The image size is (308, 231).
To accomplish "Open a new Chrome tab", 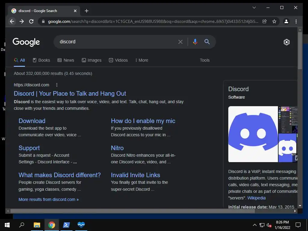I will coord(86,11).
